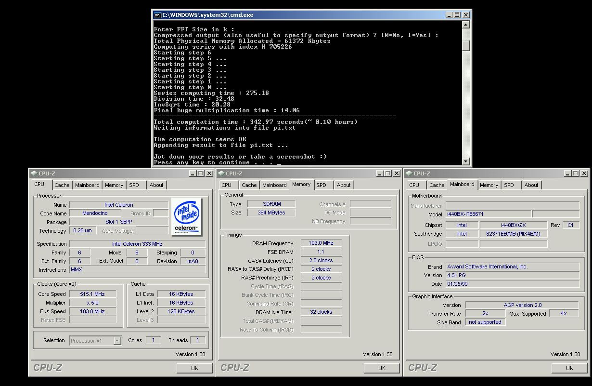Open Memory tab in right CPU-Z window
This screenshot has height=386, width=592.
[489, 185]
